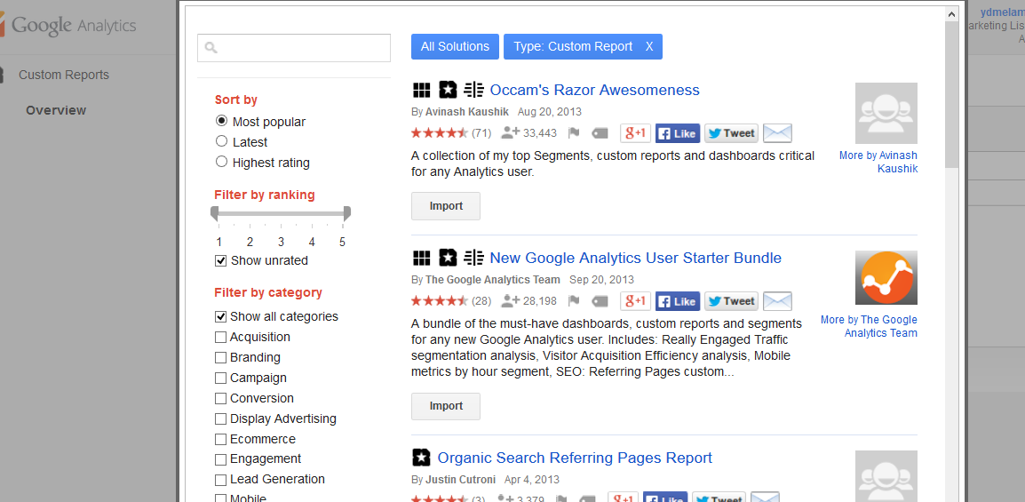
Task: Click Google +1 button for Occam's Razor Awesomeness
Action: [x=635, y=133]
